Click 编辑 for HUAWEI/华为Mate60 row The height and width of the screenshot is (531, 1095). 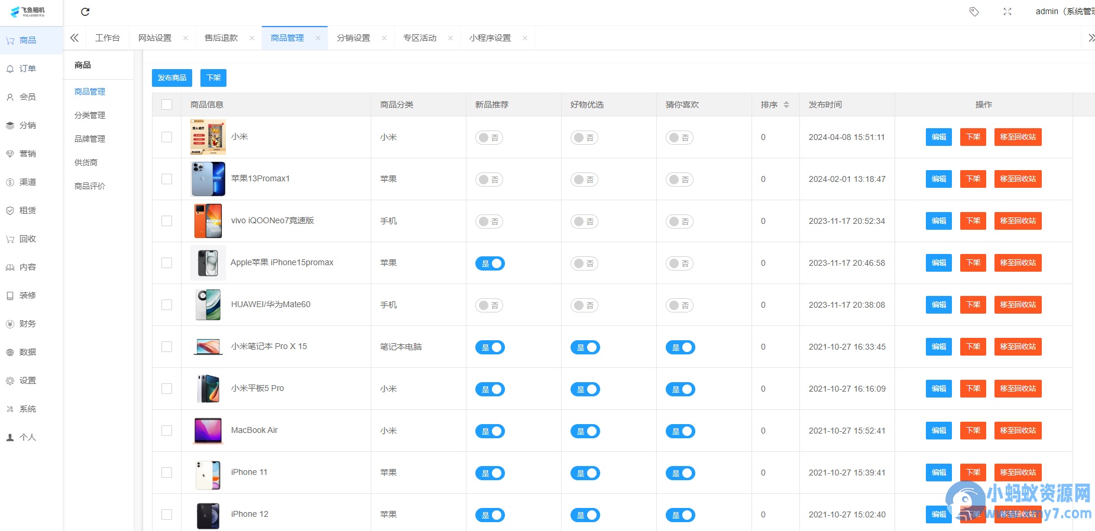[x=939, y=305]
